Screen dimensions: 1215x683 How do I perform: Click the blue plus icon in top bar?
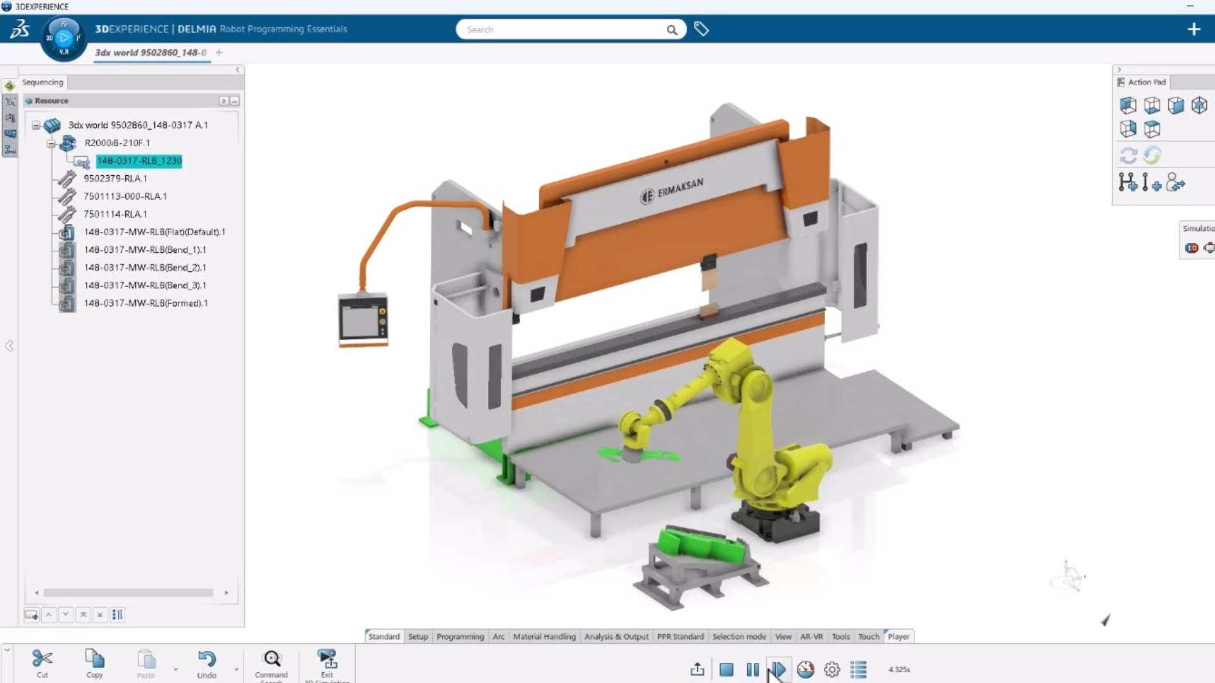pyautogui.click(x=1193, y=29)
